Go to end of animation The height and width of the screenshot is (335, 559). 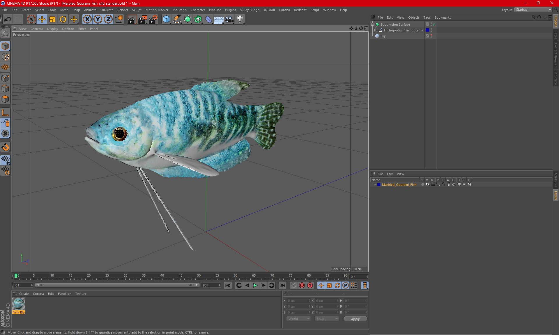point(282,285)
